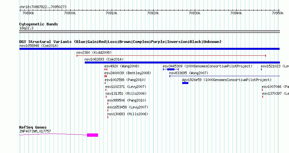Click the dgv1924e59 (1000GenomesConsortiumPilotProject) label

(227, 80)
